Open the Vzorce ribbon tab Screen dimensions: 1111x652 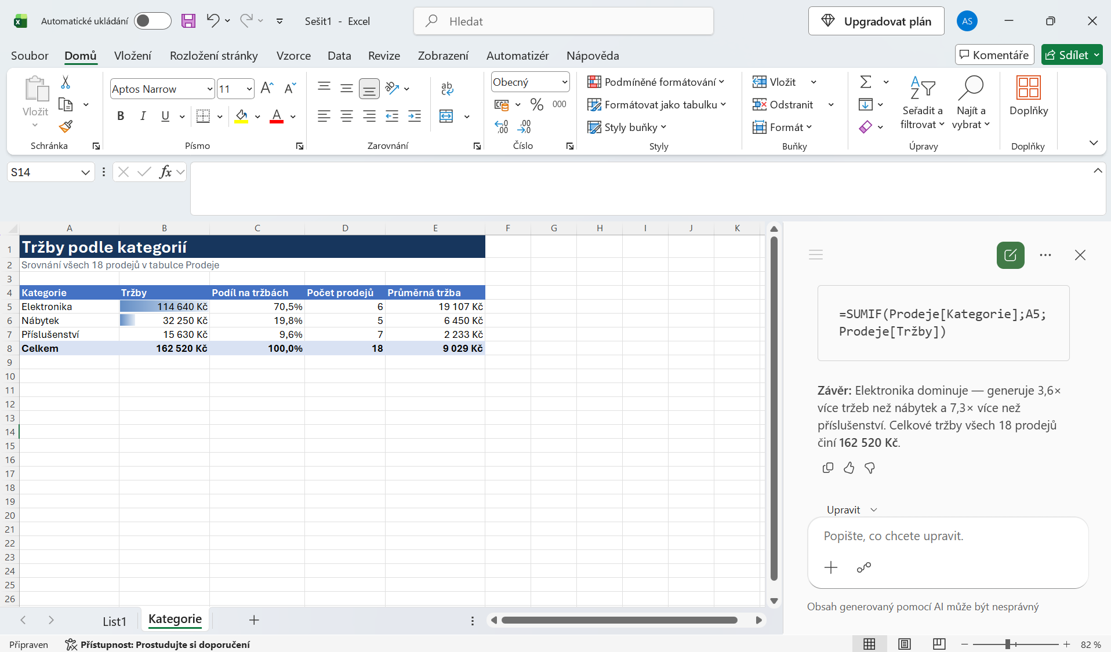click(293, 56)
